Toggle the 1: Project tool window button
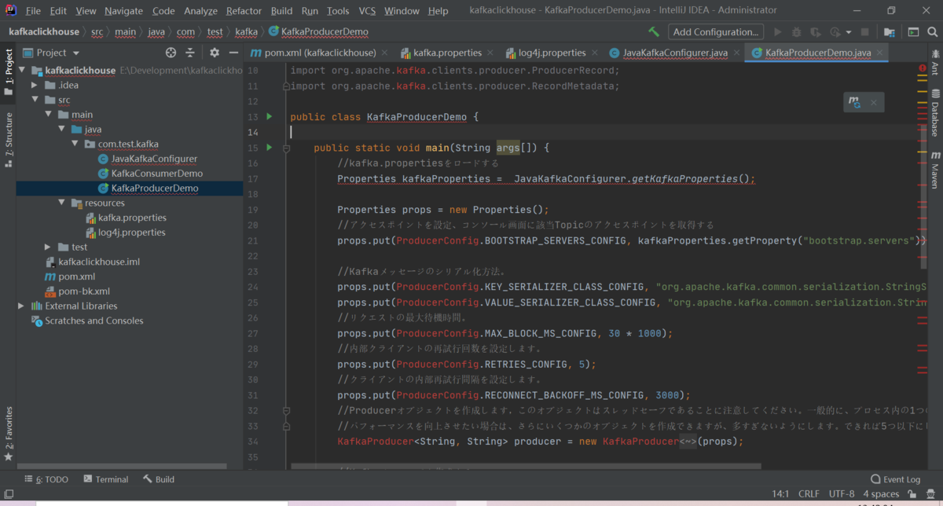This screenshot has width=943, height=506. click(9, 71)
